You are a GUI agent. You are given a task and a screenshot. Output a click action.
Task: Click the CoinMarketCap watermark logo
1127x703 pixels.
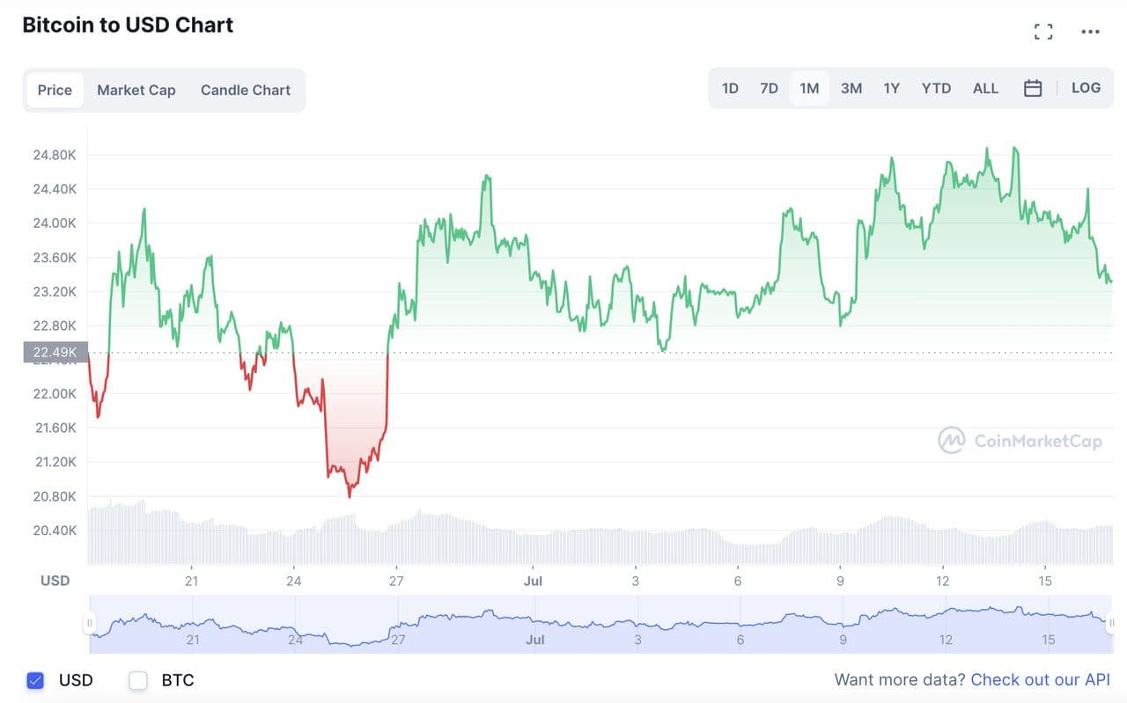coord(1020,441)
